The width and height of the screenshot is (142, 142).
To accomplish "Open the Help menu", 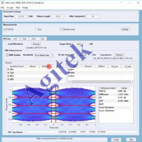I will 25,8.
